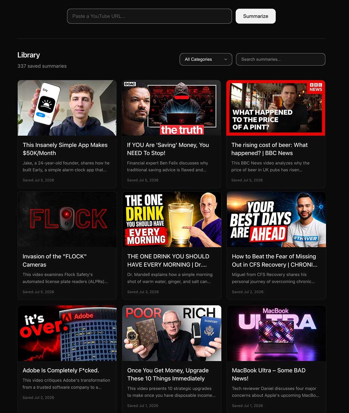Image resolution: width=349 pixels, height=413 pixels.
Task: Click 'Saved Jul 1, 2026' on MacBook Ultra card
Action: click(x=247, y=406)
